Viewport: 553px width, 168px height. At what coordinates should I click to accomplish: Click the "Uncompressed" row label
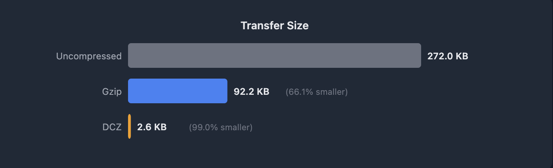coord(89,56)
